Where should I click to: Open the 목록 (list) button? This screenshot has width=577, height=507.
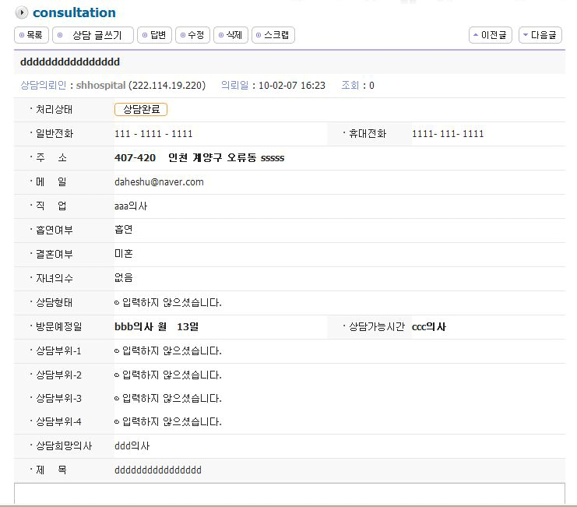31,35
